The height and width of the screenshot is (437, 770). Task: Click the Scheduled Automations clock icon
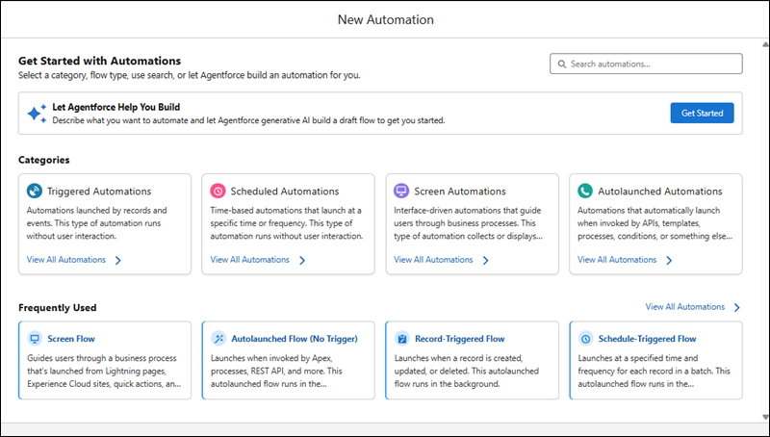point(218,191)
